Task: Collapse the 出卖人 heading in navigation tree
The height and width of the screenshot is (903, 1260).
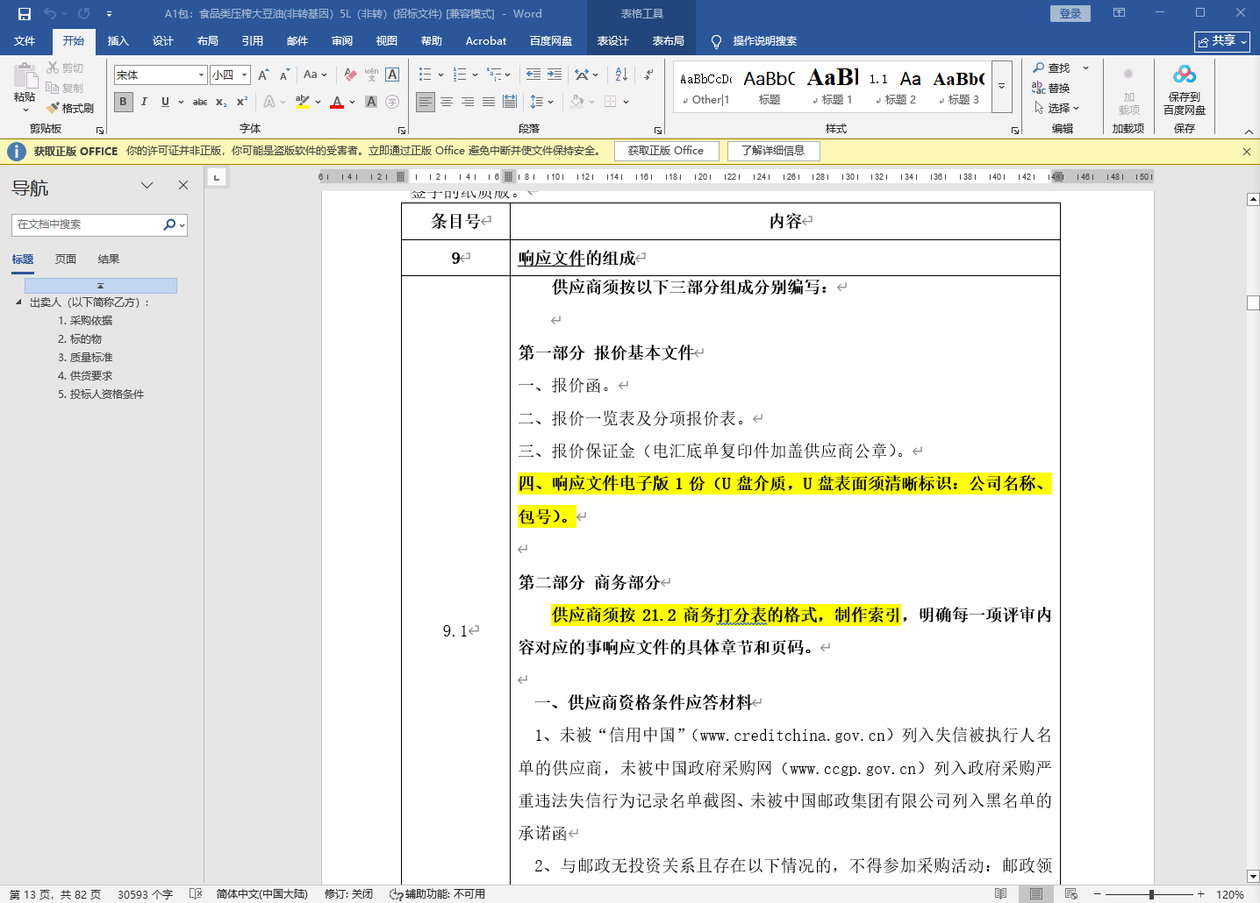Action: point(18,302)
